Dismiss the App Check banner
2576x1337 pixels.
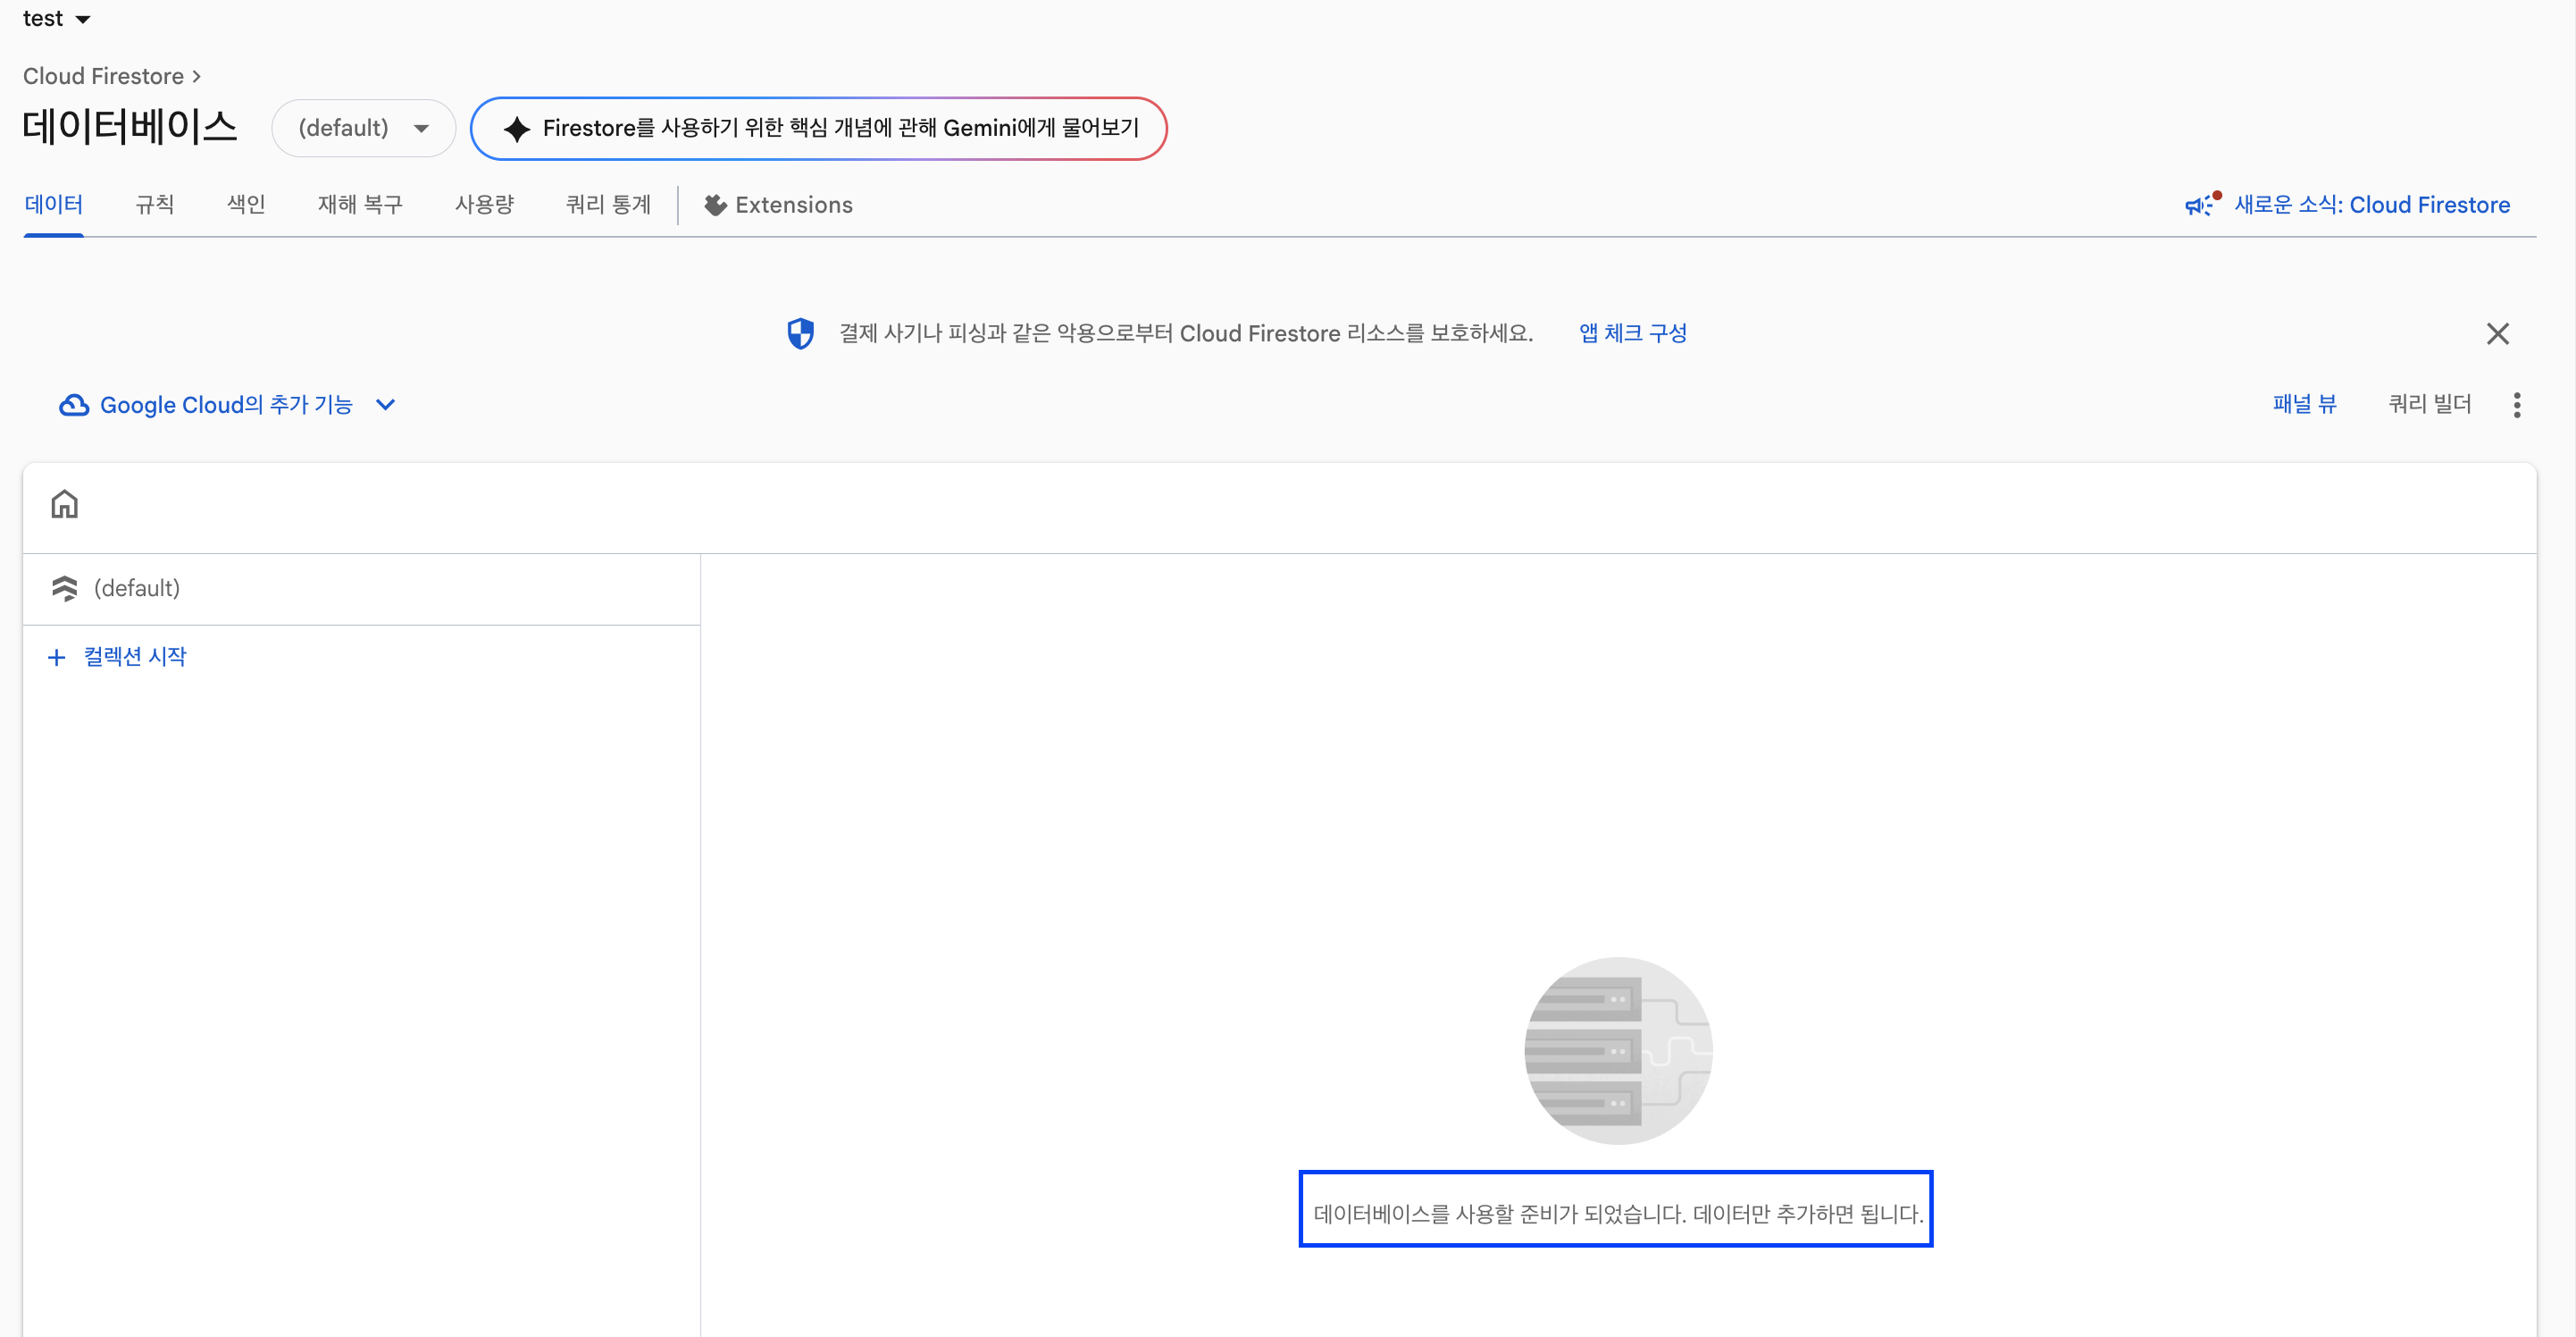click(2497, 333)
